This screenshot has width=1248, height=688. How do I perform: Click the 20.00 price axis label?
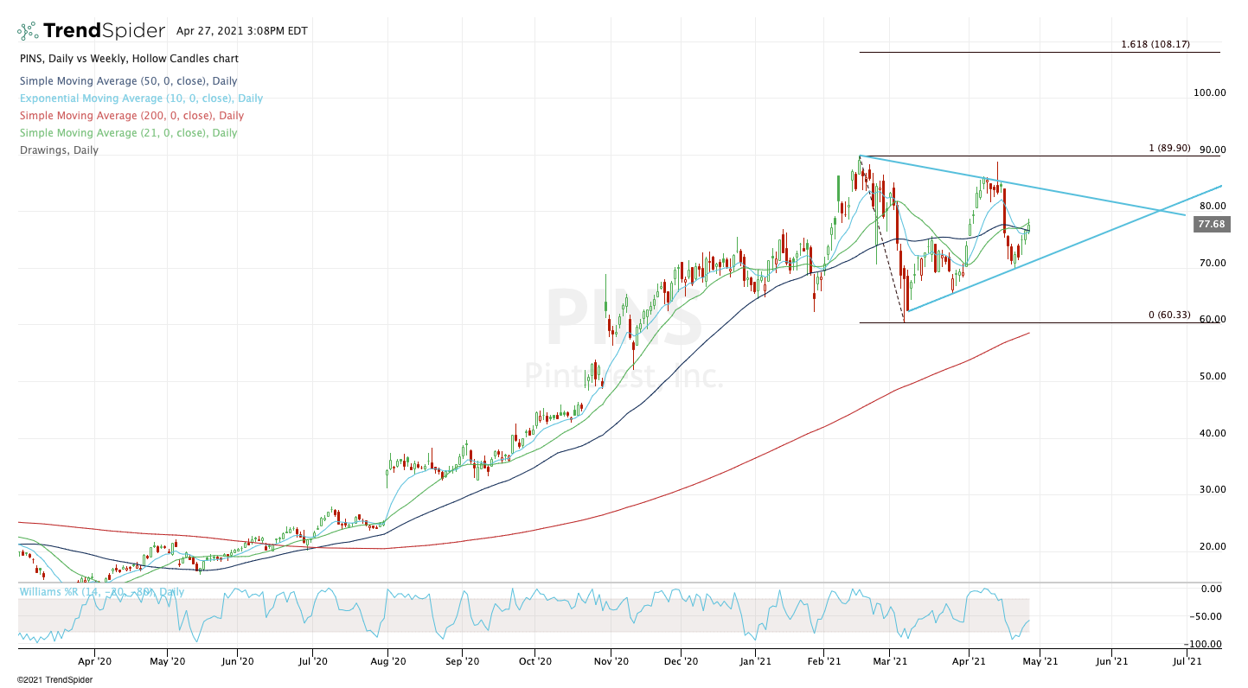[1211, 547]
